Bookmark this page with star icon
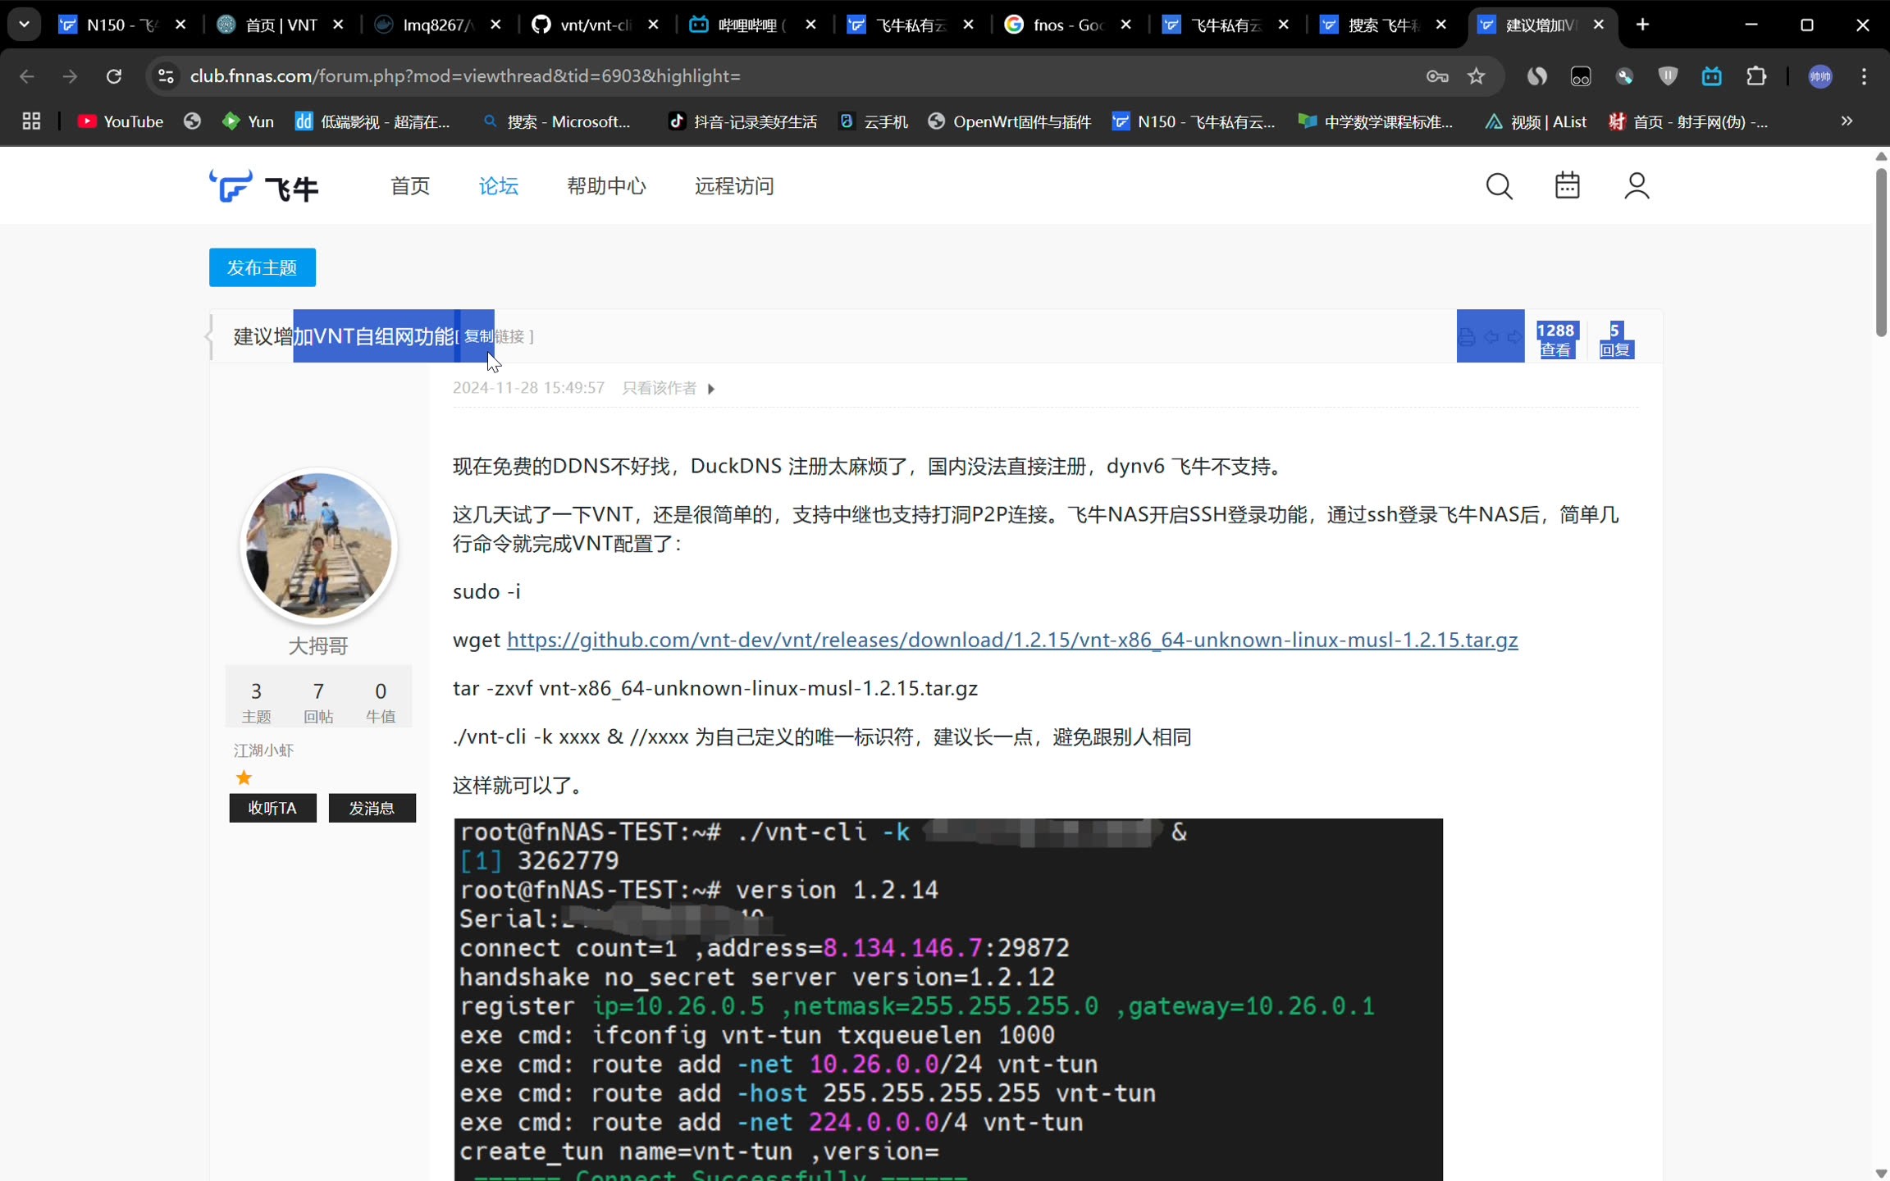Screen dimensions: 1890x1181 [x=1477, y=76]
